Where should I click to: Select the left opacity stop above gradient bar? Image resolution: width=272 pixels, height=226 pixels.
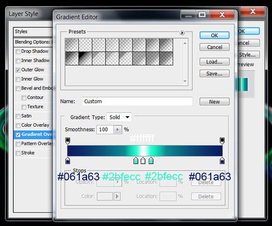pos(68,141)
